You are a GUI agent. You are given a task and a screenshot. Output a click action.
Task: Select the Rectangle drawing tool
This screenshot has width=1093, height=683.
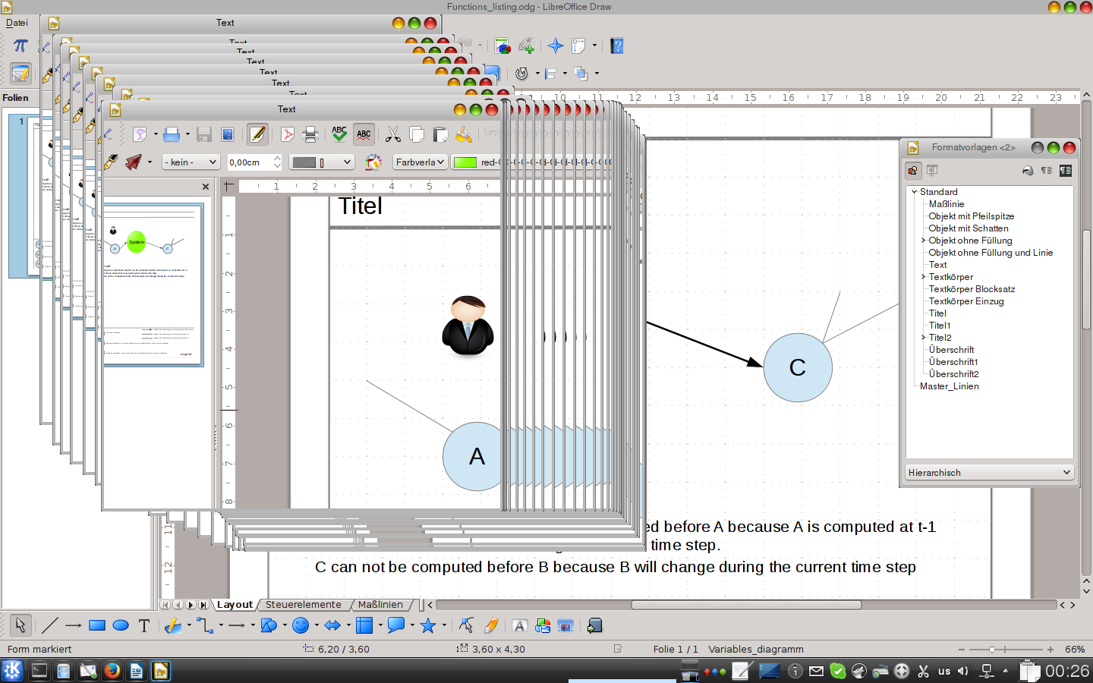pos(96,625)
